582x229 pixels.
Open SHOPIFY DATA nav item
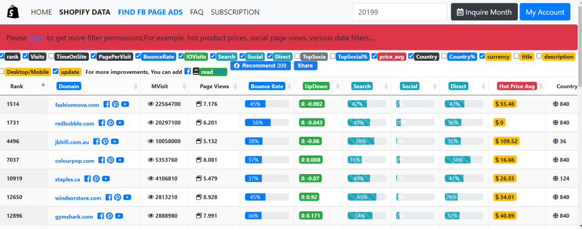[85, 12]
